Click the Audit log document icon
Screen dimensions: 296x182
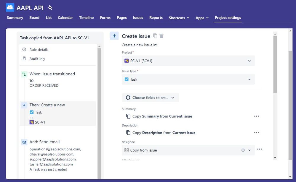(x=24, y=58)
